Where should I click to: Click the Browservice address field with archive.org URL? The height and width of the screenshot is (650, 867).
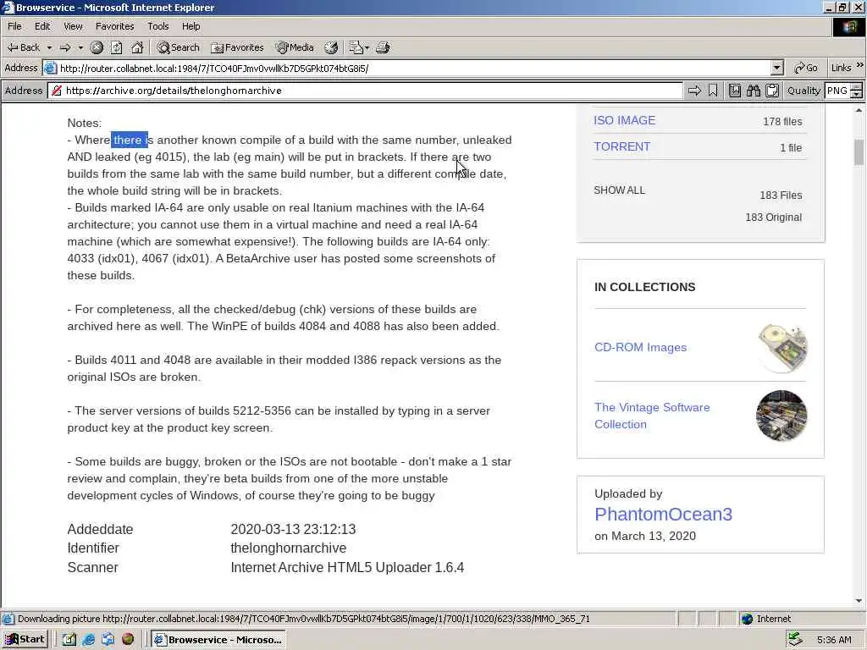365,91
